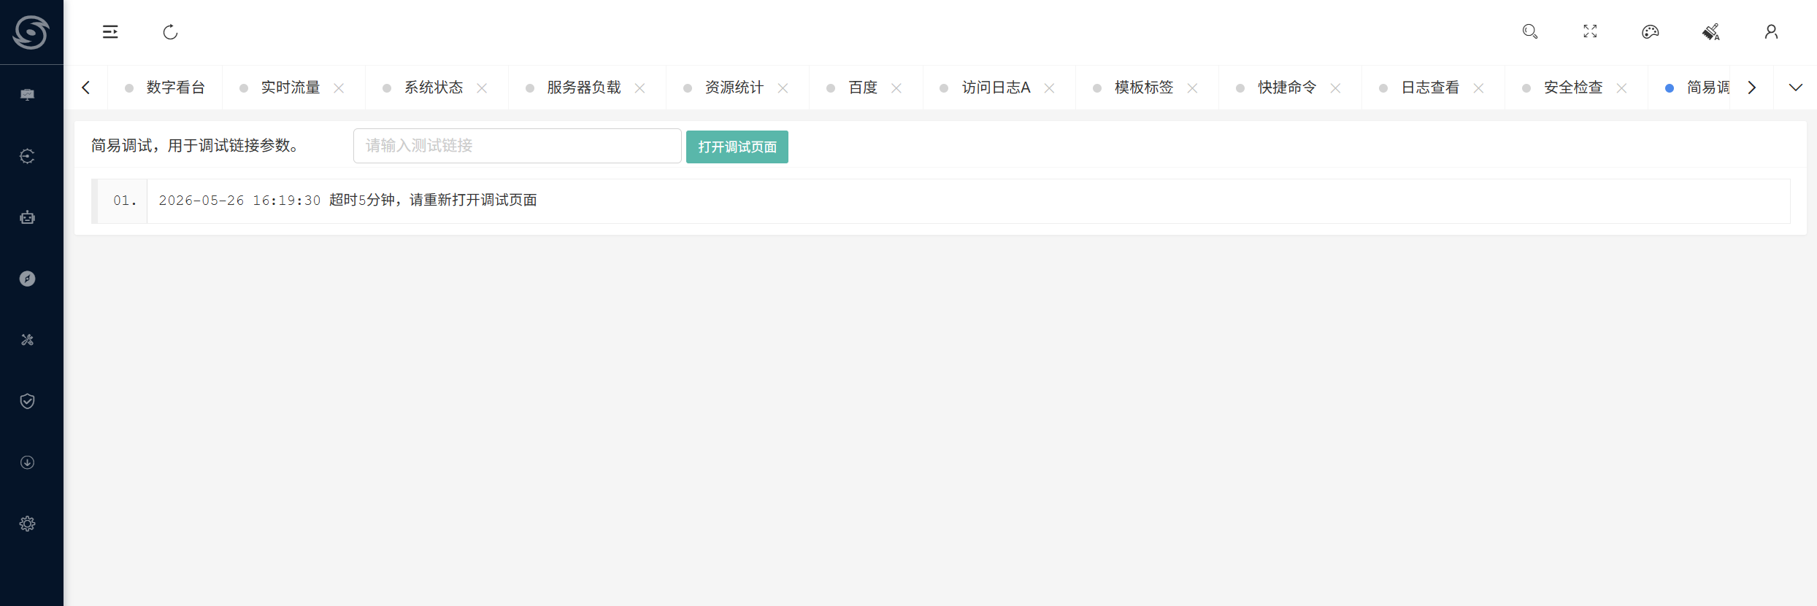Focus the 请输入测试链接 input field
This screenshot has width=1817, height=606.
(518, 146)
